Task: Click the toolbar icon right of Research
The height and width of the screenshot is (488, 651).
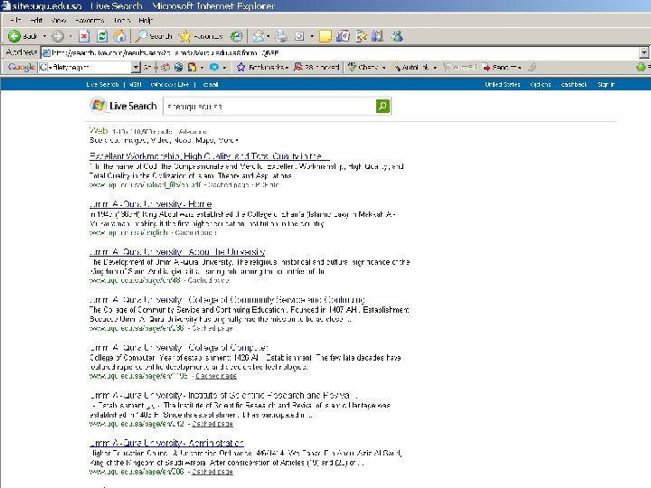Action: (361, 36)
